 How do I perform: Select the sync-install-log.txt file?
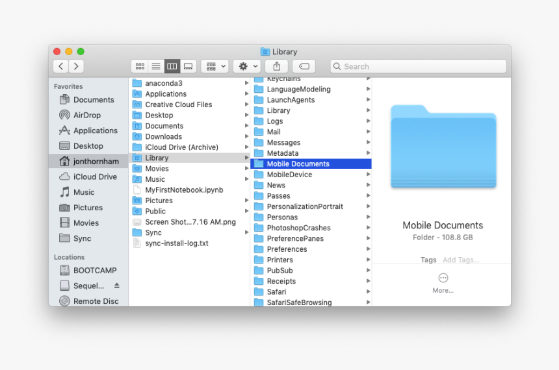[189, 243]
